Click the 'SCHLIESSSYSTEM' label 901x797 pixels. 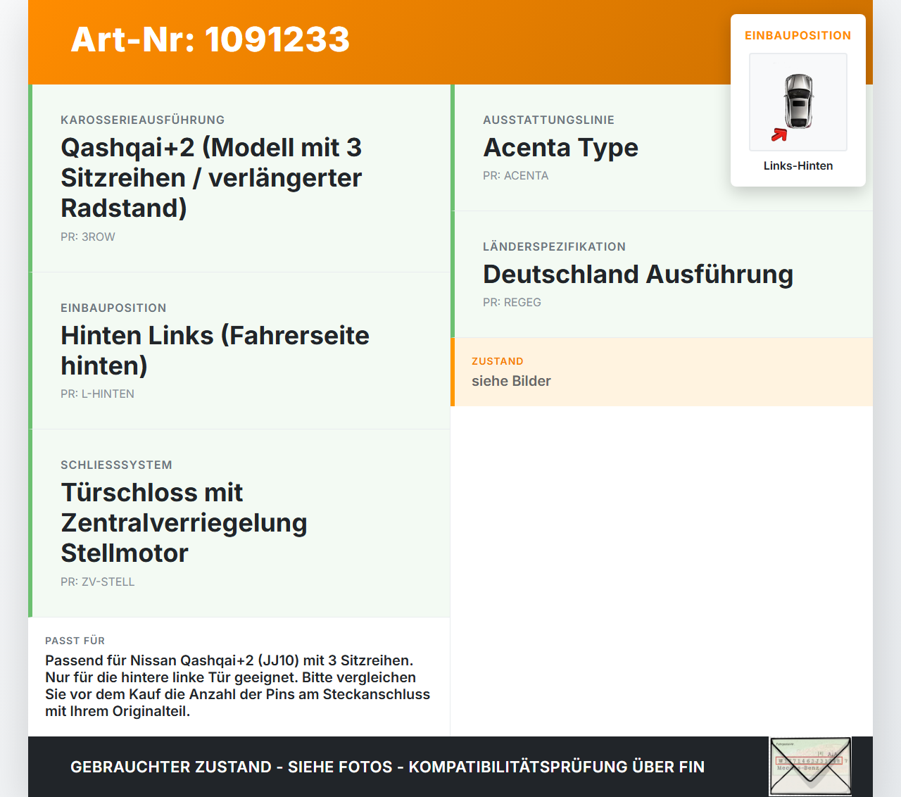pyautogui.click(x=116, y=465)
